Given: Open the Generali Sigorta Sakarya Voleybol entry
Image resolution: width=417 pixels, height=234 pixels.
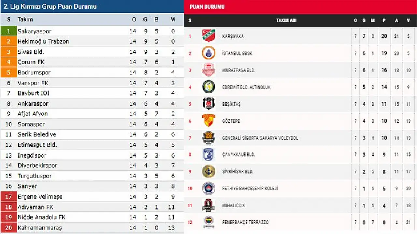Looking at the screenshot, I should (x=260, y=138).
